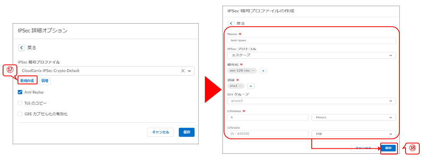The image size is (422, 156).
Task: Add authentication algorithm with plus icon
Action: pos(251,86)
